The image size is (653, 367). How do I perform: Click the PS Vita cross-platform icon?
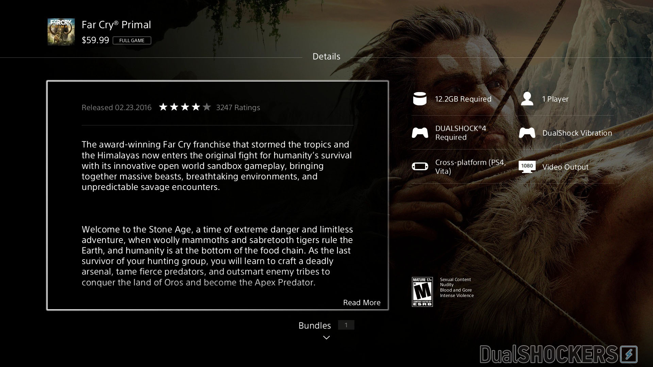point(420,167)
